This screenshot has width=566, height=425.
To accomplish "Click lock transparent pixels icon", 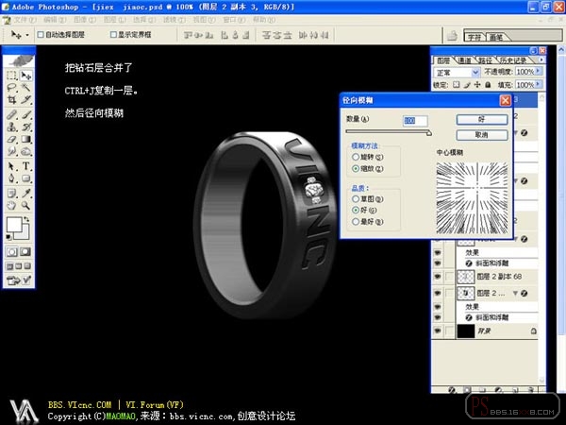I will pyautogui.click(x=457, y=85).
